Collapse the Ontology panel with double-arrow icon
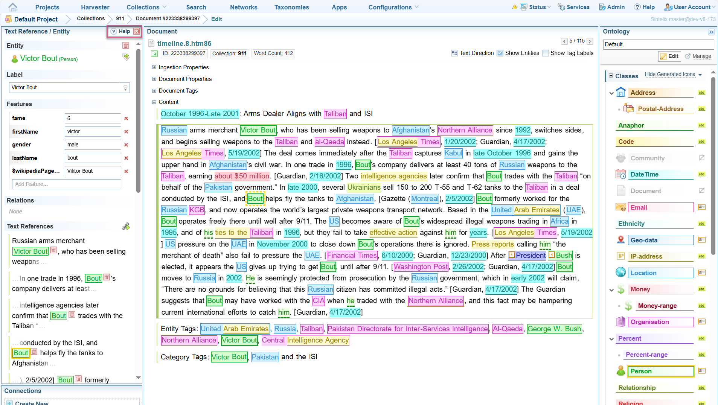The width and height of the screenshot is (718, 405). pos(711,32)
